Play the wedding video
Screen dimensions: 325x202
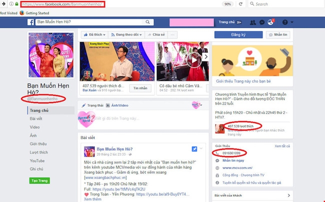click(x=194, y=60)
